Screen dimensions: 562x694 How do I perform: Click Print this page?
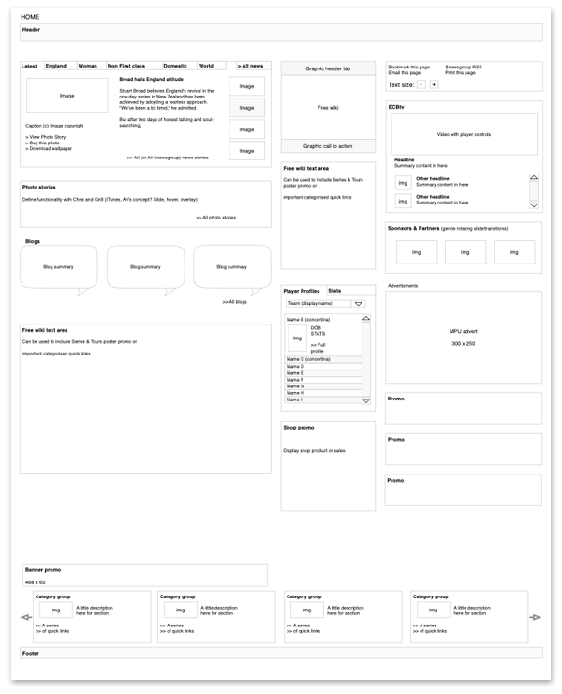(460, 72)
